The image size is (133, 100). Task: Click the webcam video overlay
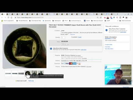(118, 74)
